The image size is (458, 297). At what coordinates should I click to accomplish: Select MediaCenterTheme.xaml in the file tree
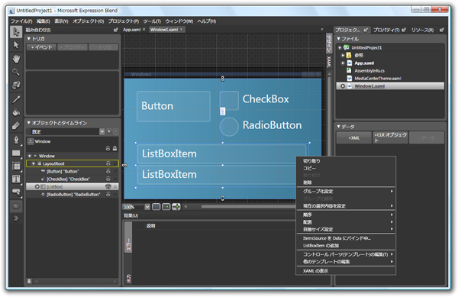click(377, 79)
